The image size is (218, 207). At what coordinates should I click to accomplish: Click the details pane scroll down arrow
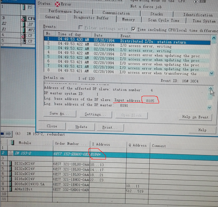click(209, 107)
